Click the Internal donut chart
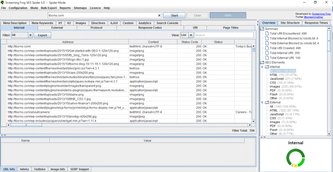 pyautogui.click(x=295, y=157)
